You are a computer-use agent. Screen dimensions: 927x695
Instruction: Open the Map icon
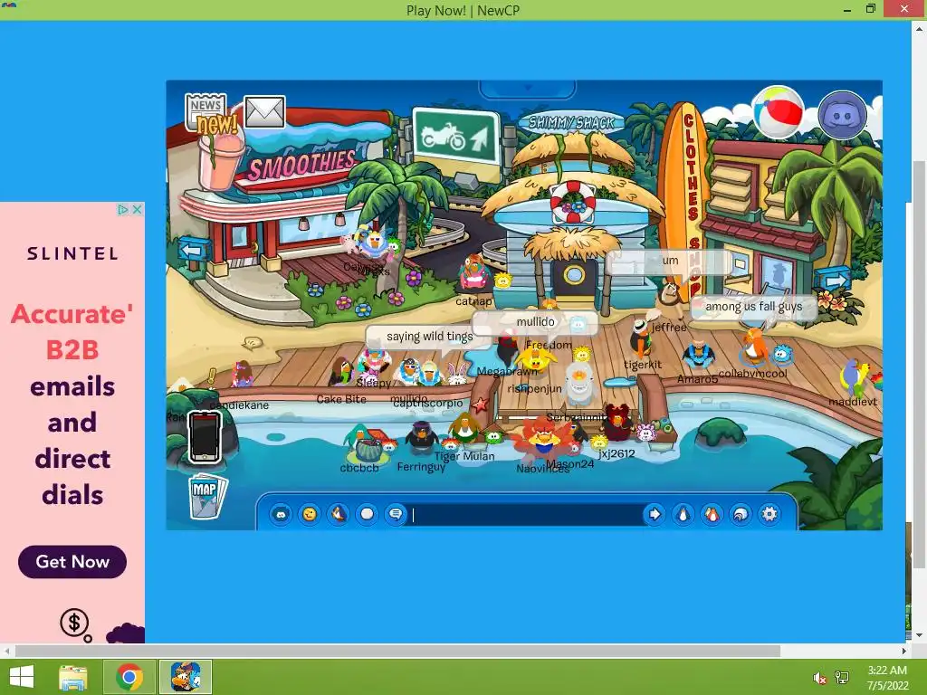[x=207, y=495]
